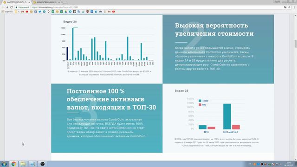Open the Twitter bookmark icon
Image resolution: width=297 pixels, height=167 pixels.
(x=40, y=12)
